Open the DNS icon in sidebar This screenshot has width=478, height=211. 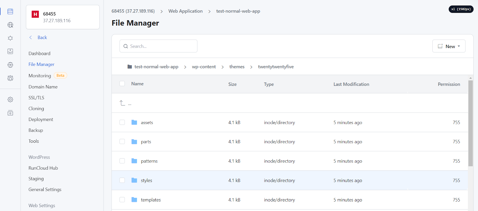(10, 65)
